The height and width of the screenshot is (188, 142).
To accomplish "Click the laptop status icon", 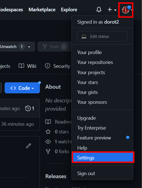I will tap(84, 36).
